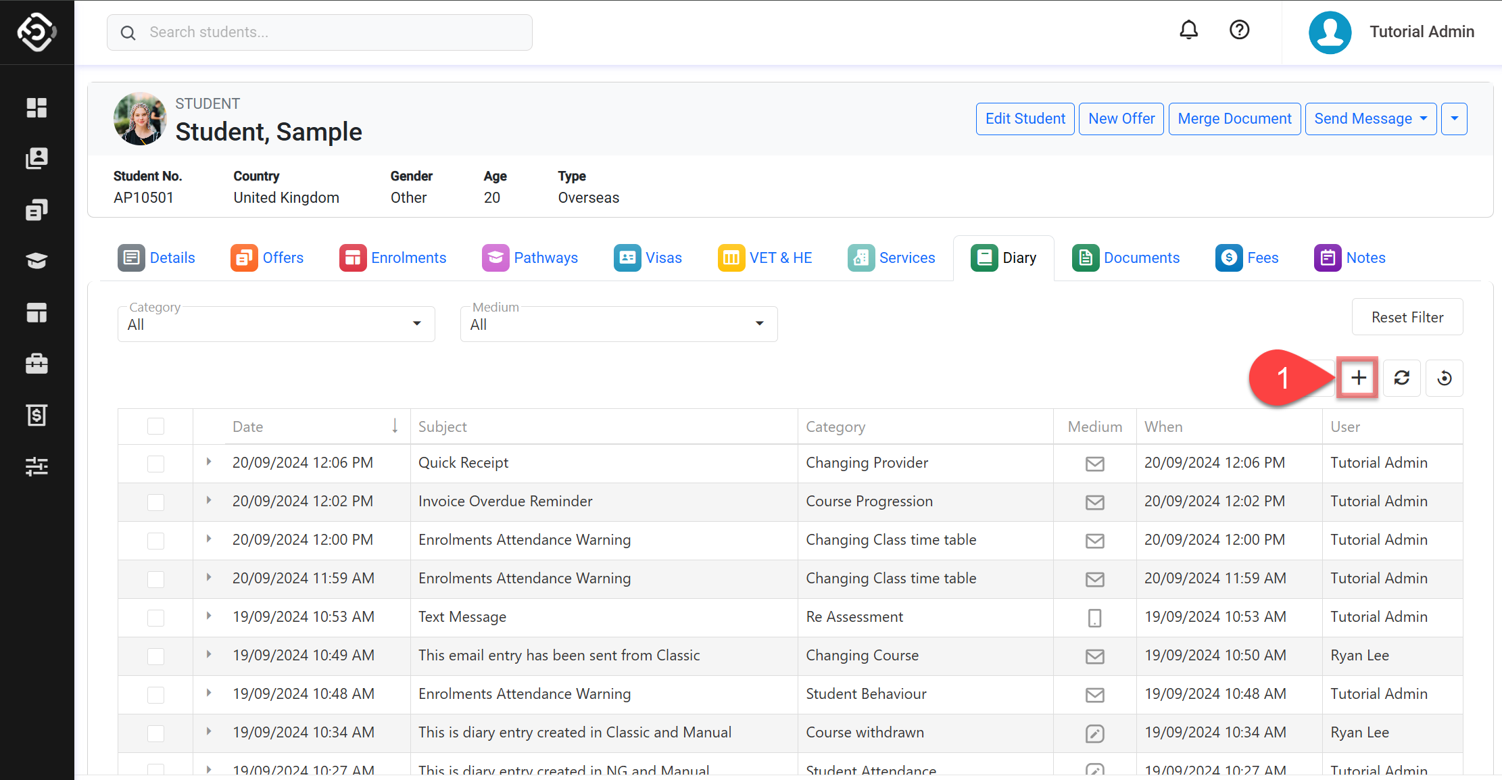Check the Quick Receipt row checkbox
The height and width of the screenshot is (780, 1502).
[155, 464]
